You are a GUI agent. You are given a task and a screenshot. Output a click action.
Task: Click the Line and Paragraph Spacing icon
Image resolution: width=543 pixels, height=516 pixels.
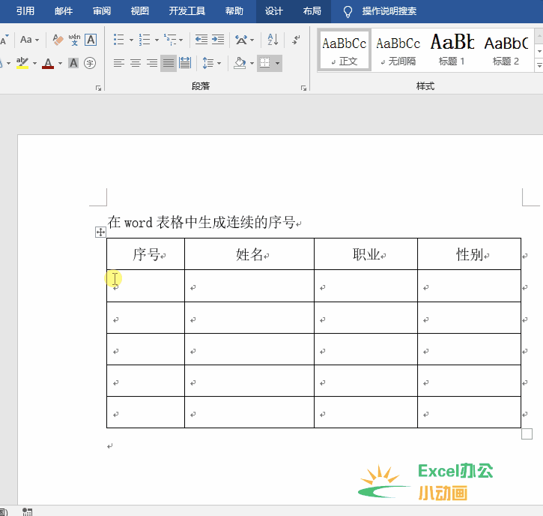[x=207, y=63]
